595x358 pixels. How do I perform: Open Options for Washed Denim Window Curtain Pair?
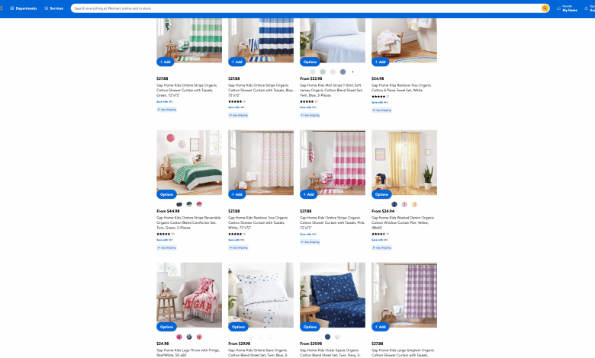click(x=381, y=194)
